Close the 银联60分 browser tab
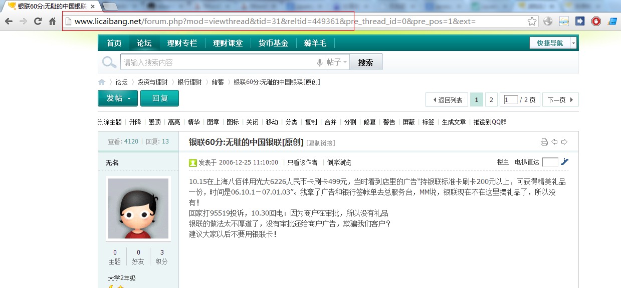This screenshot has width=621, height=288. 93,6
